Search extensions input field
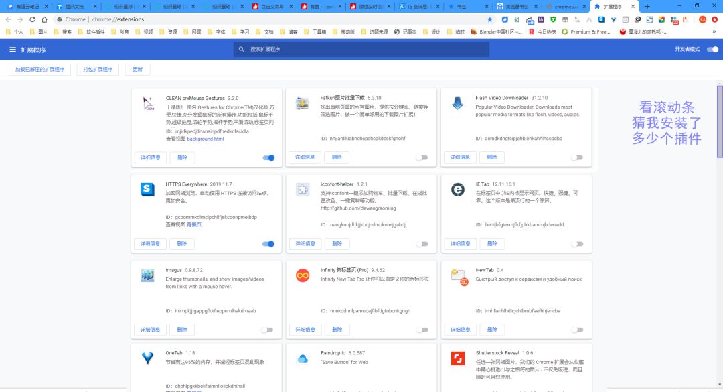 [361, 49]
